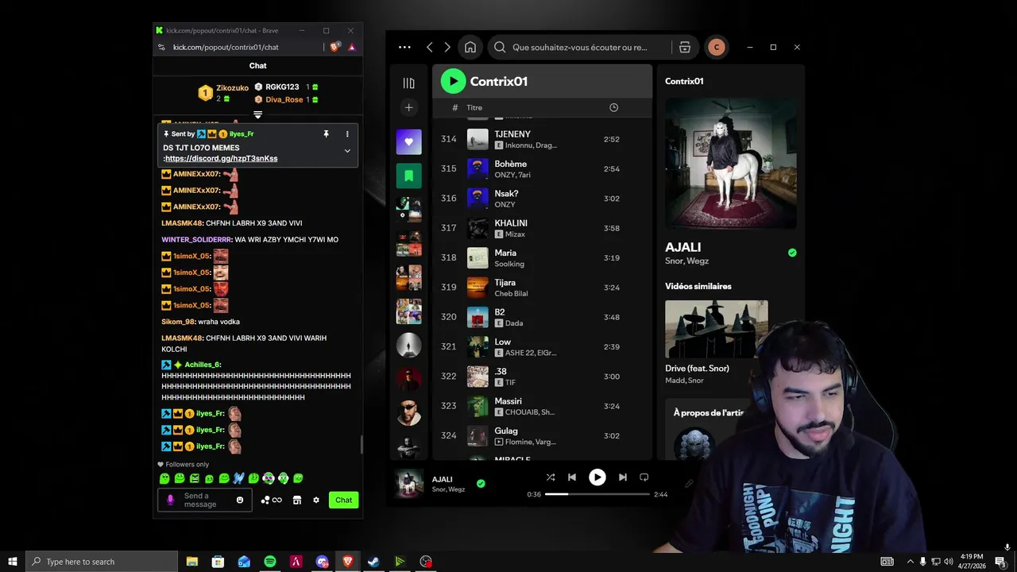Select the track KHALINI by Mizax
Screen dimensions: 1017x572
(x=542, y=228)
